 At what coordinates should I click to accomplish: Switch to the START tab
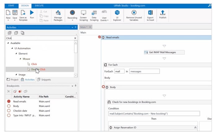pos(11,6)
